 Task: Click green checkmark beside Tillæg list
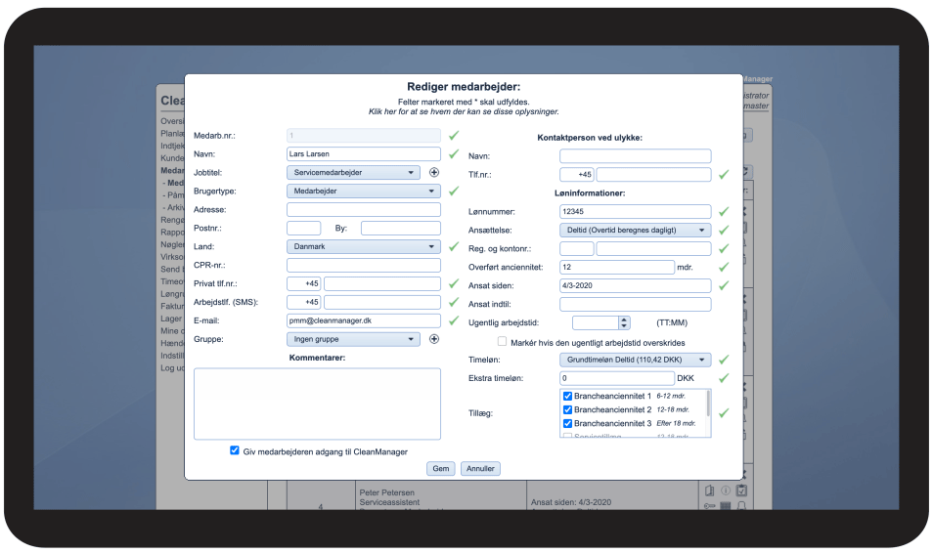pyautogui.click(x=723, y=413)
